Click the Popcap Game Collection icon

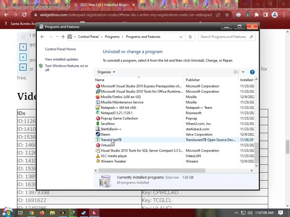98,118
